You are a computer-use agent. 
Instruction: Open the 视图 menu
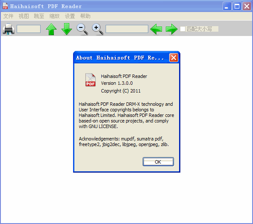pos(24,16)
